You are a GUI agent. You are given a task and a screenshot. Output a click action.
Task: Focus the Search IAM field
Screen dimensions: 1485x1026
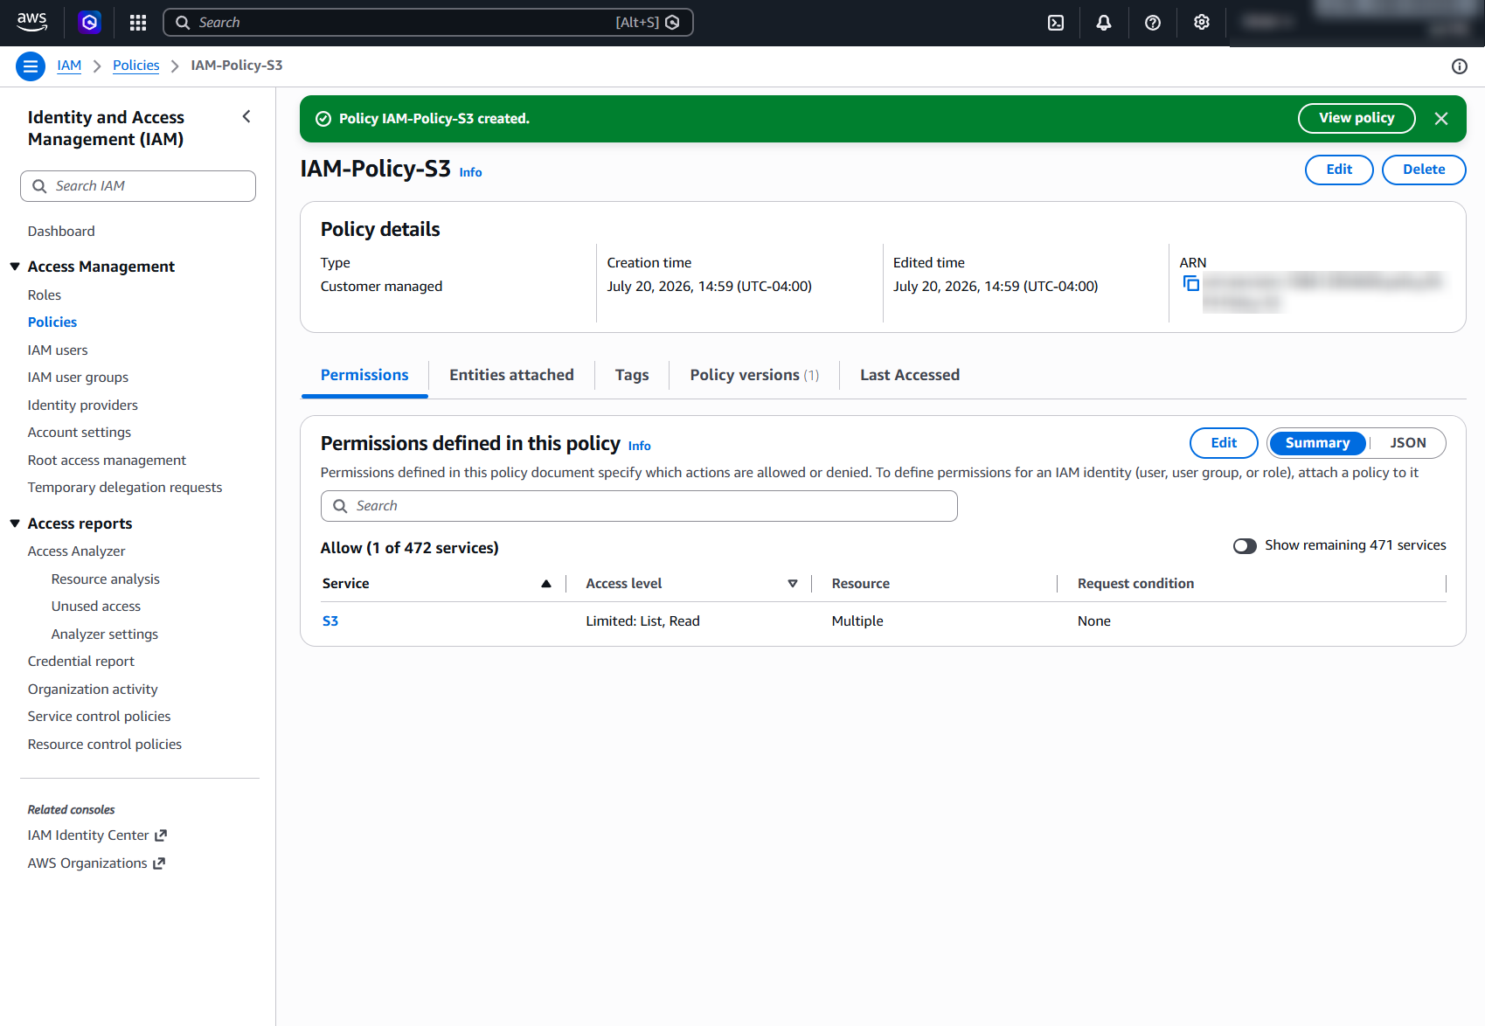point(138,186)
